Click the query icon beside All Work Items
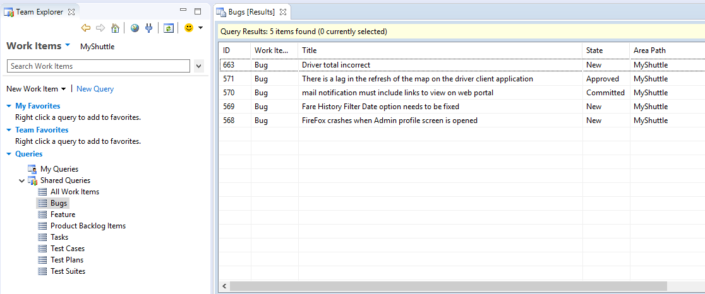 (42, 192)
